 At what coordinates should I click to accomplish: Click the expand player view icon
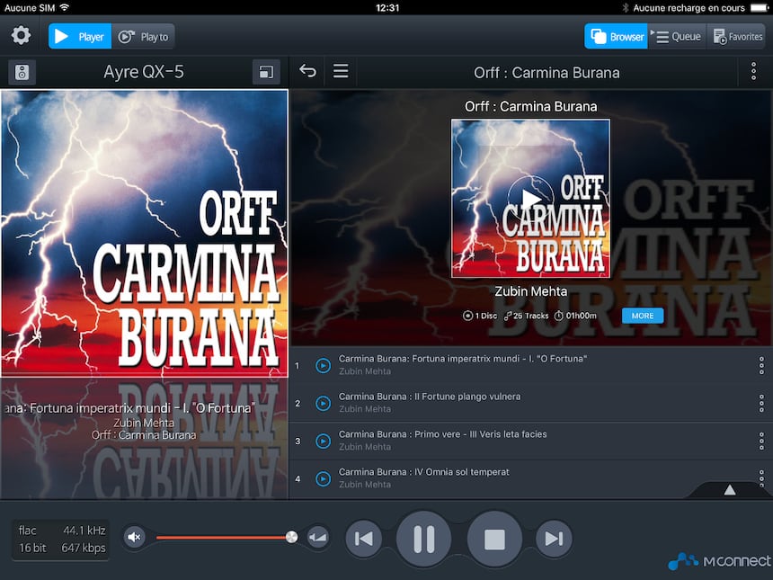point(266,73)
